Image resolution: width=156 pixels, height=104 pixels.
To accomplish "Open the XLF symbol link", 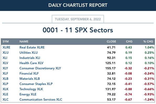I will [5, 74].
